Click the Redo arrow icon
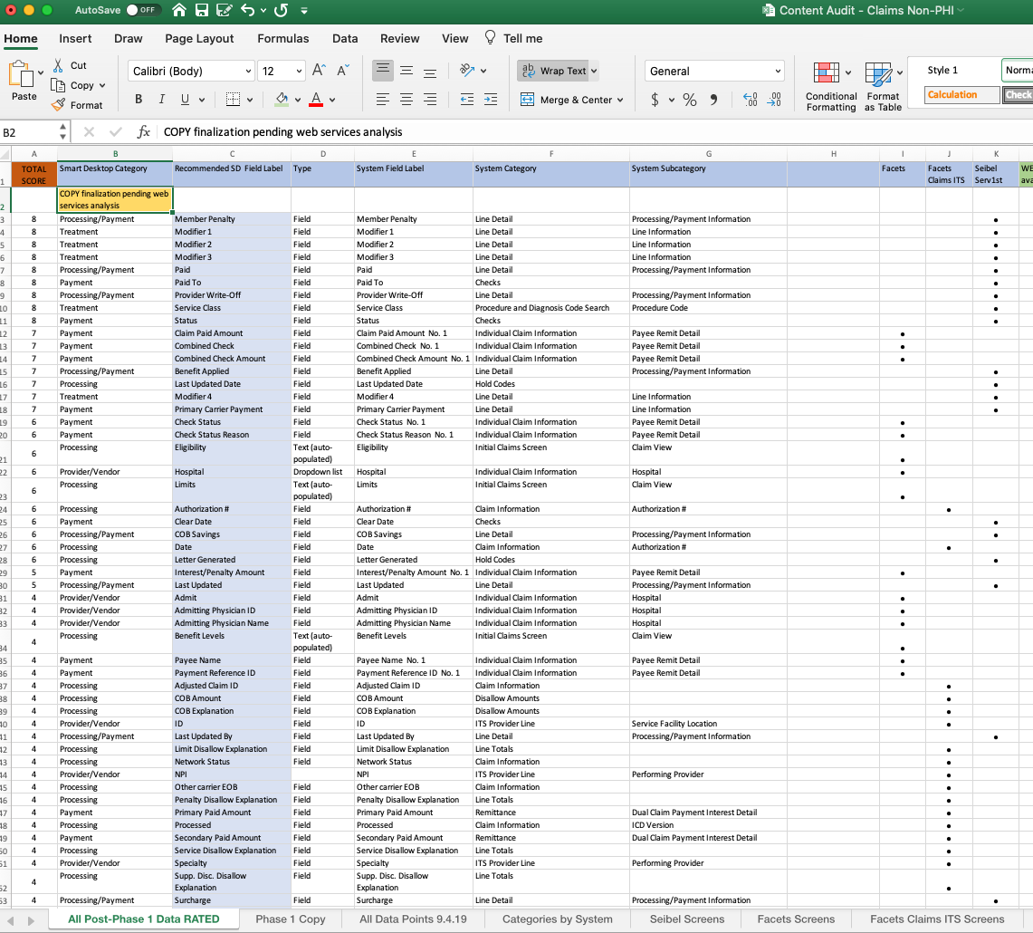 [281, 10]
